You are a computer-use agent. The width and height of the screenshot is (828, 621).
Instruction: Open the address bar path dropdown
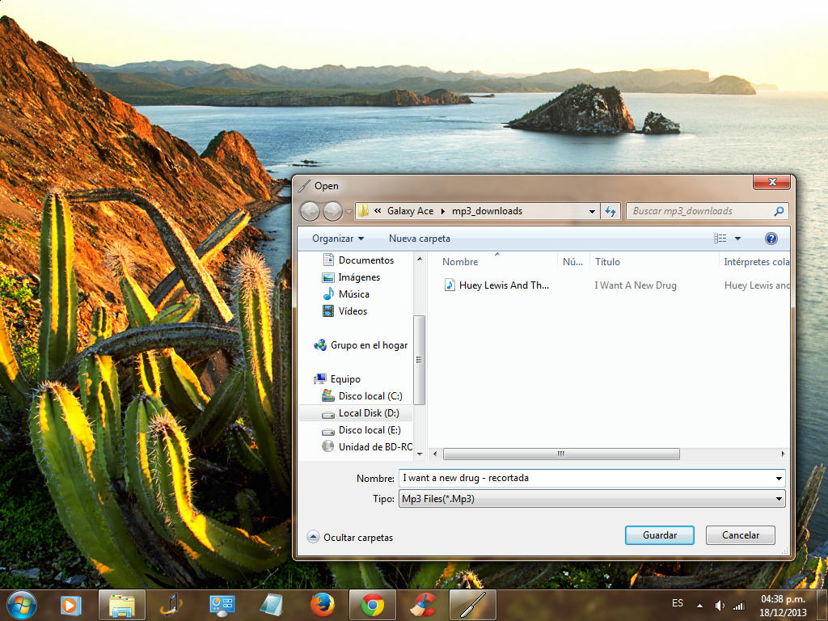[x=592, y=211]
